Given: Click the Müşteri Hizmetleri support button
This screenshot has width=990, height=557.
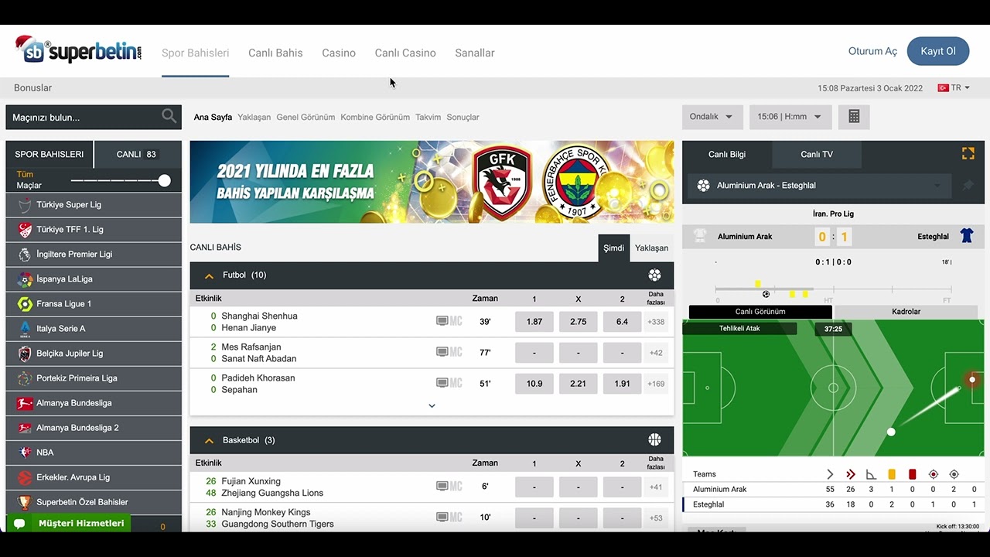Looking at the screenshot, I should click(69, 524).
